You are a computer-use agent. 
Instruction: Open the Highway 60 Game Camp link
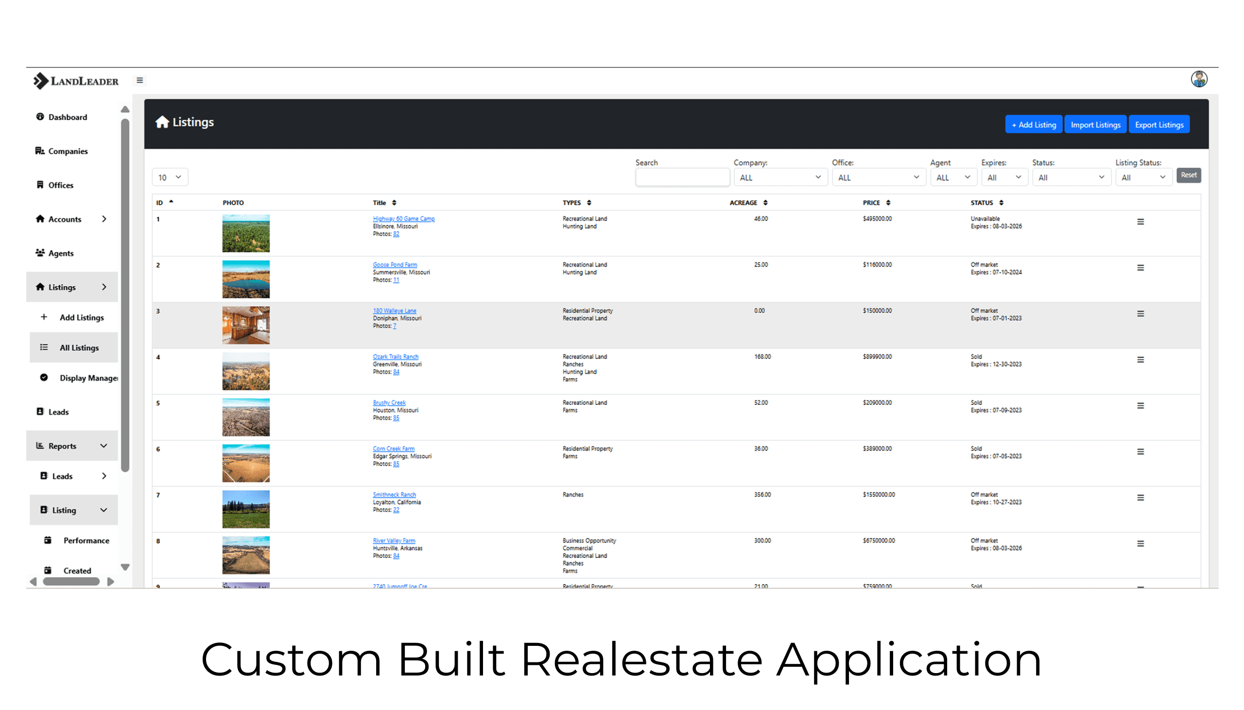(404, 219)
